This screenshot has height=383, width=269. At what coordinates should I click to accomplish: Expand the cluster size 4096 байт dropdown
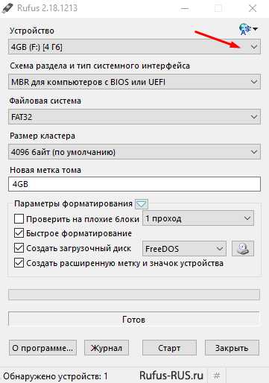point(134,151)
